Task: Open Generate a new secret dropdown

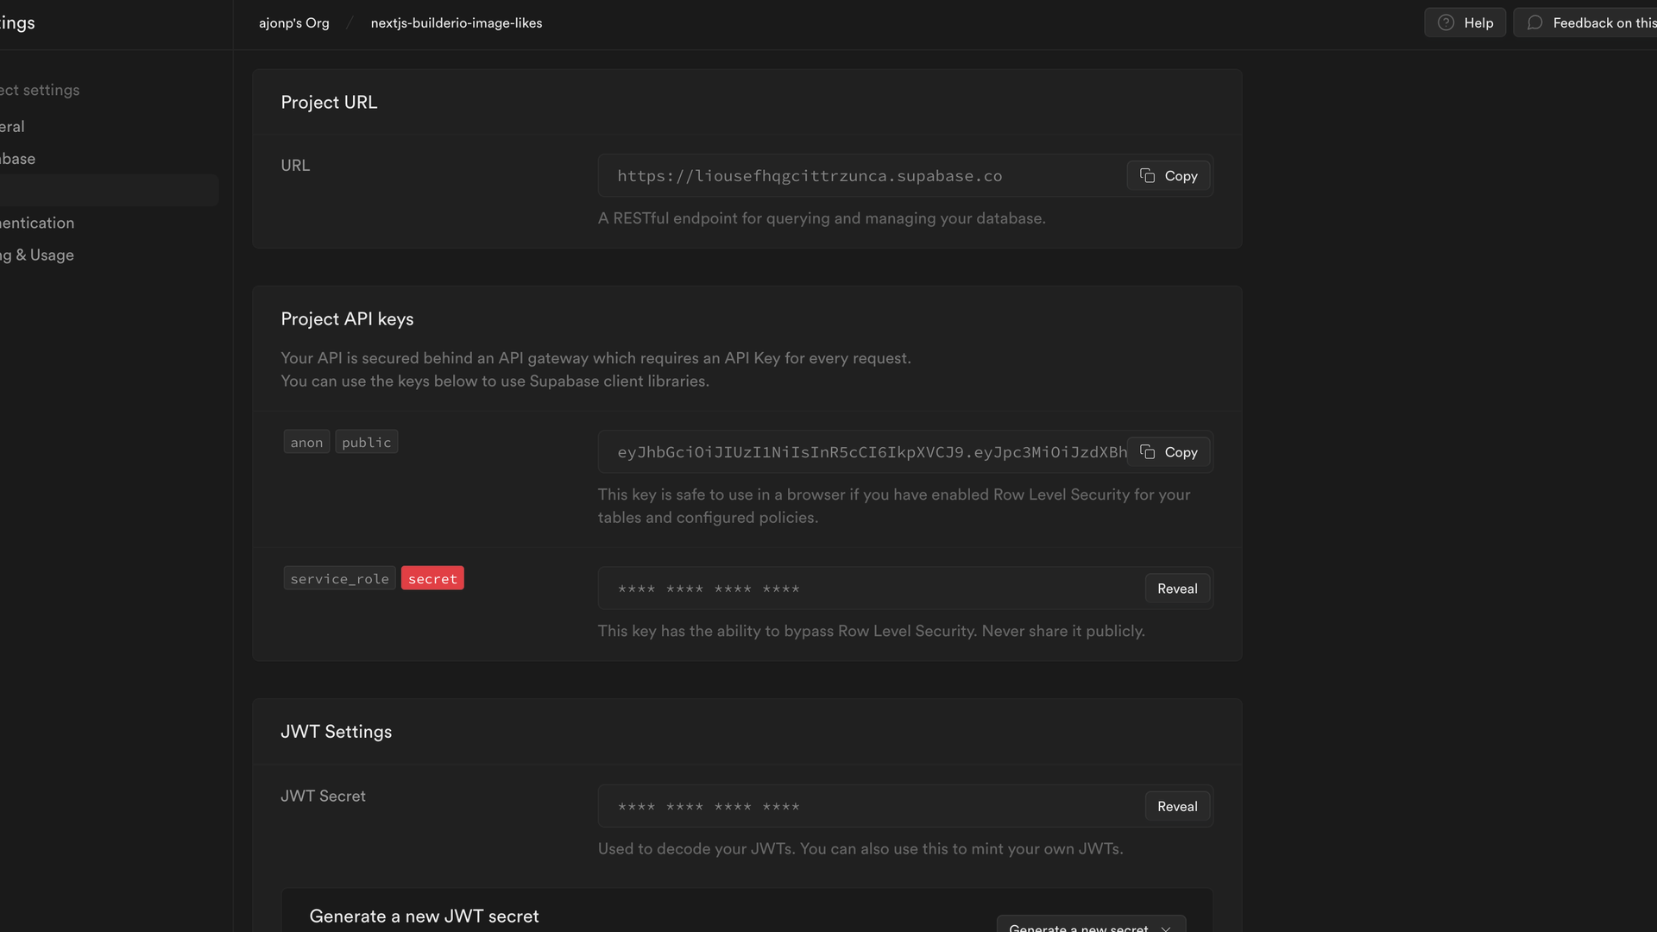Action: pos(1090,925)
